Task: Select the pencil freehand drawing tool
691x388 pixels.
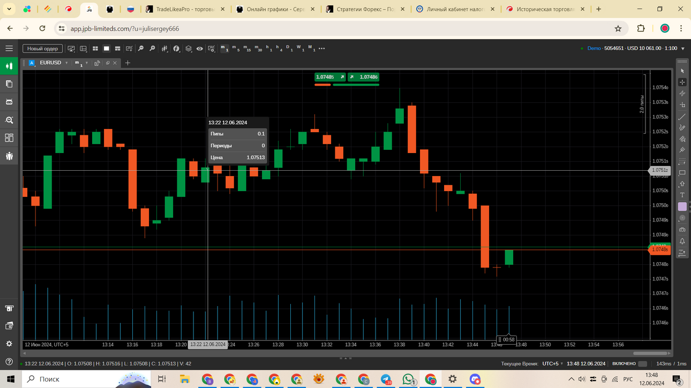Action: pyautogui.click(x=682, y=127)
